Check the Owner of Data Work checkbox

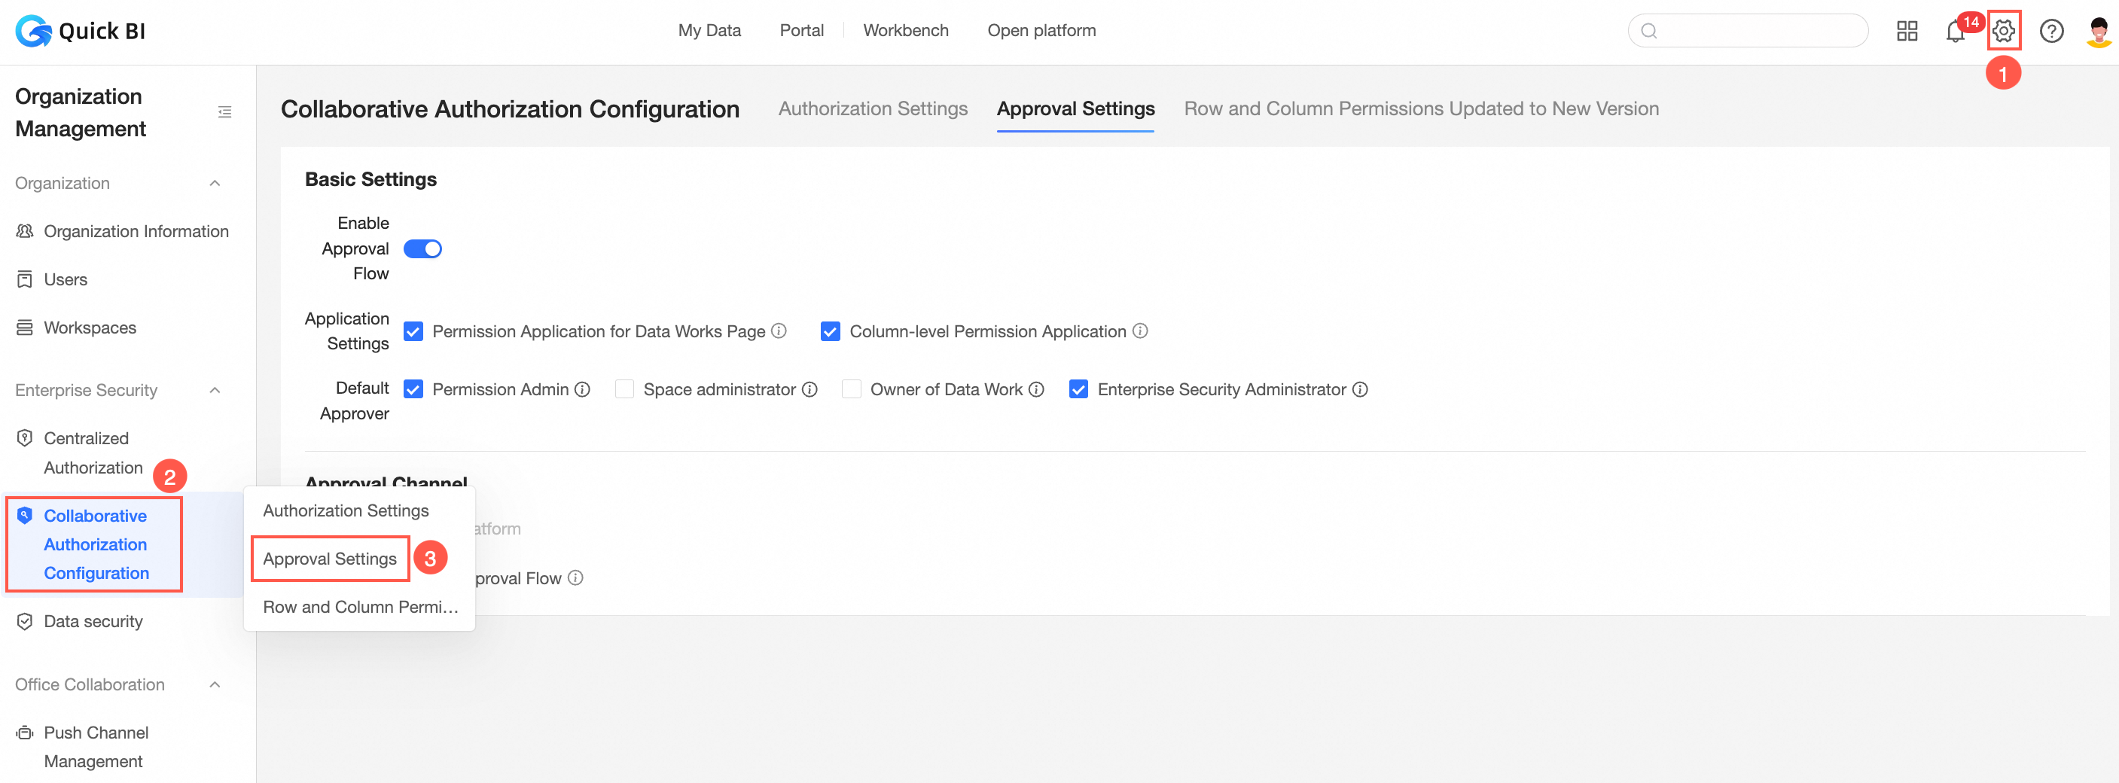[x=852, y=389]
